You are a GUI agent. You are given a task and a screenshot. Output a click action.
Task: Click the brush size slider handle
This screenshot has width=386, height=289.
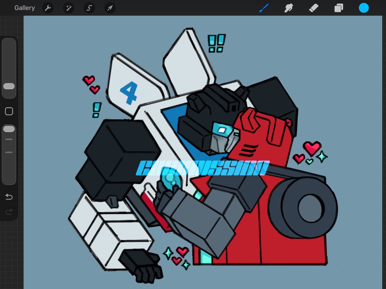tap(9, 86)
